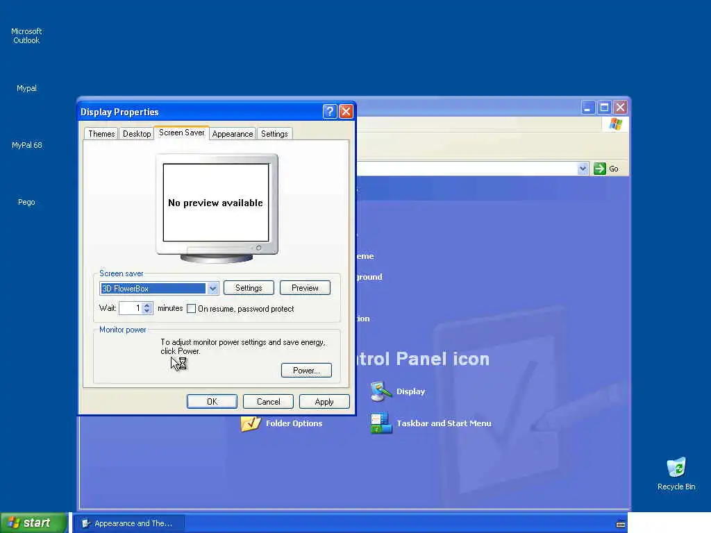Switch to the Settings tab
The width and height of the screenshot is (711, 533).
coord(274,134)
